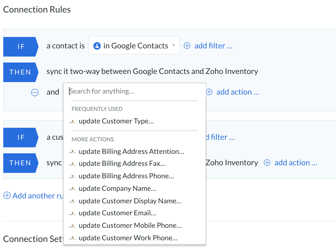Click the icon beside 'update Billing Address Phone'
The width and height of the screenshot is (336, 249).
click(72, 176)
